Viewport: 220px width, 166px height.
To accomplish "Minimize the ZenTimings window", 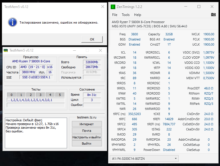I will pos(186,7).
